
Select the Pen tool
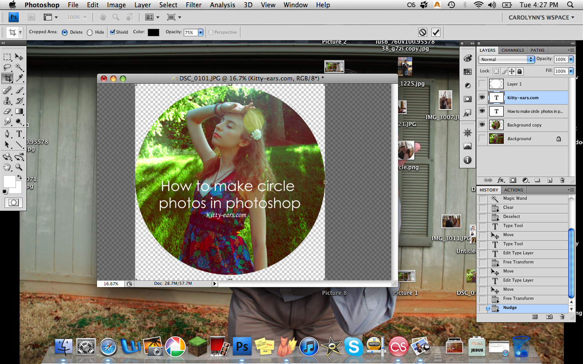7,134
